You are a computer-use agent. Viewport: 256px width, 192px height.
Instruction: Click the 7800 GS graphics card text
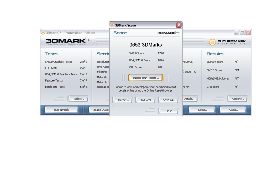click(x=187, y=62)
